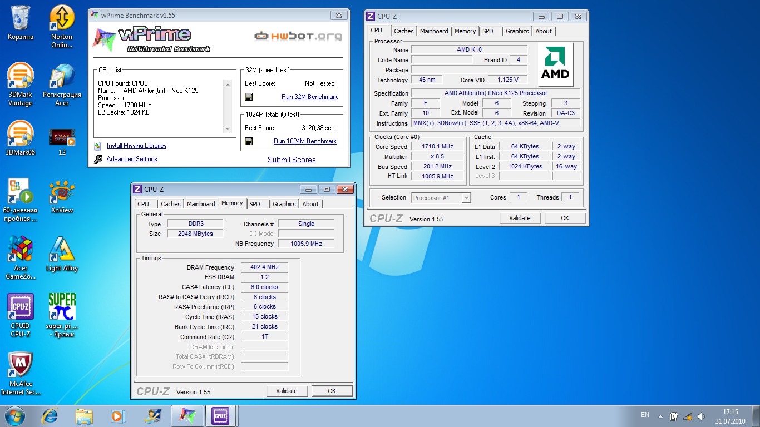Open Advanced Settings link in wPrime
Image resolution: width=760 pixels, height=427 pixels.
pos(132,159)
